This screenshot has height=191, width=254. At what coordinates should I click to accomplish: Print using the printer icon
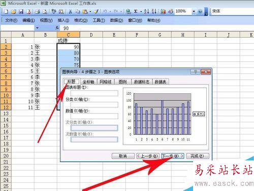(37, 11)
